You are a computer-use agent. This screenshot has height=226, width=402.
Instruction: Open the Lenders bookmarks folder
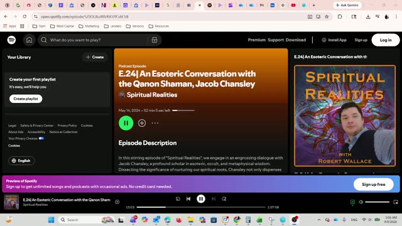pos(113,26)
